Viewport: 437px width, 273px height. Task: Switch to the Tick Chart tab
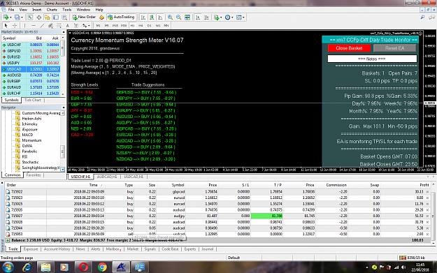coord(33,100)
